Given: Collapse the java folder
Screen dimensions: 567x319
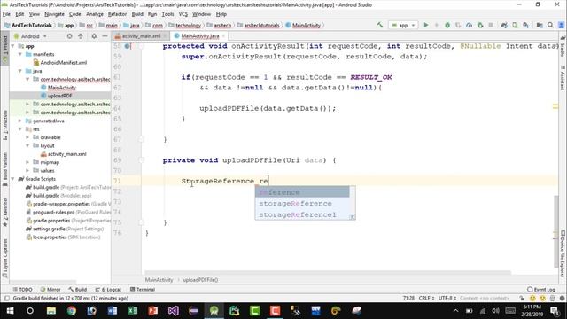Looking at the screenshot, I should pos(20,71).
